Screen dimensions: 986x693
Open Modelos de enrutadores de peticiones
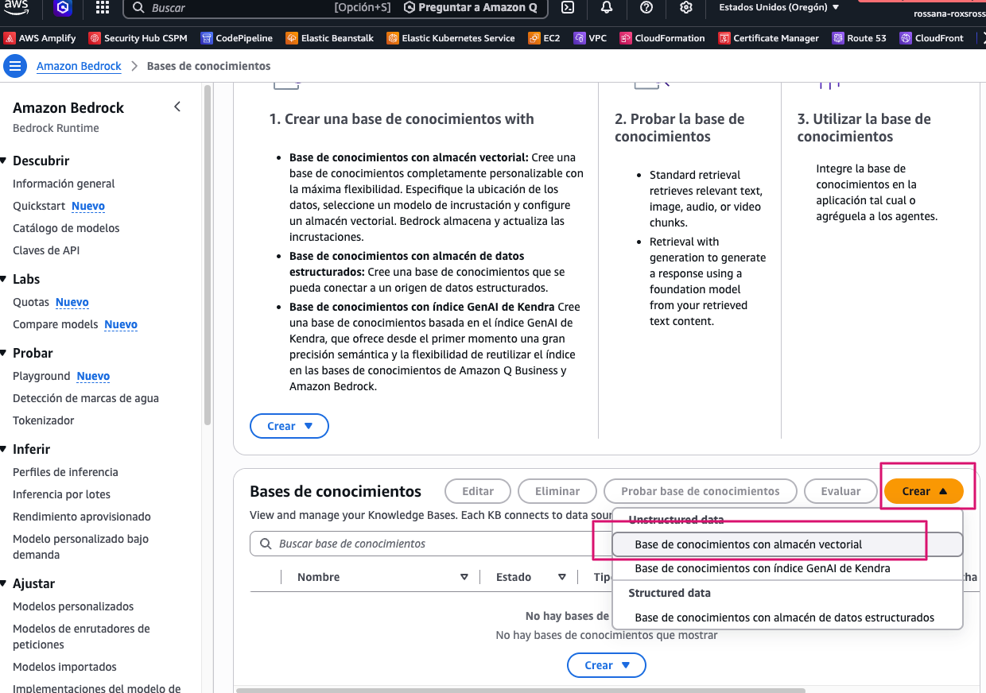[x=81, y=637]
